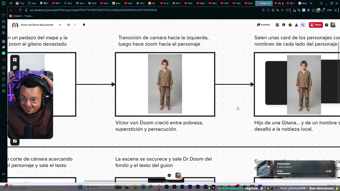The height and width of the screenshot is (191, 340).
Task: Open the Opera GX logo menu
Action: [4, 3]
